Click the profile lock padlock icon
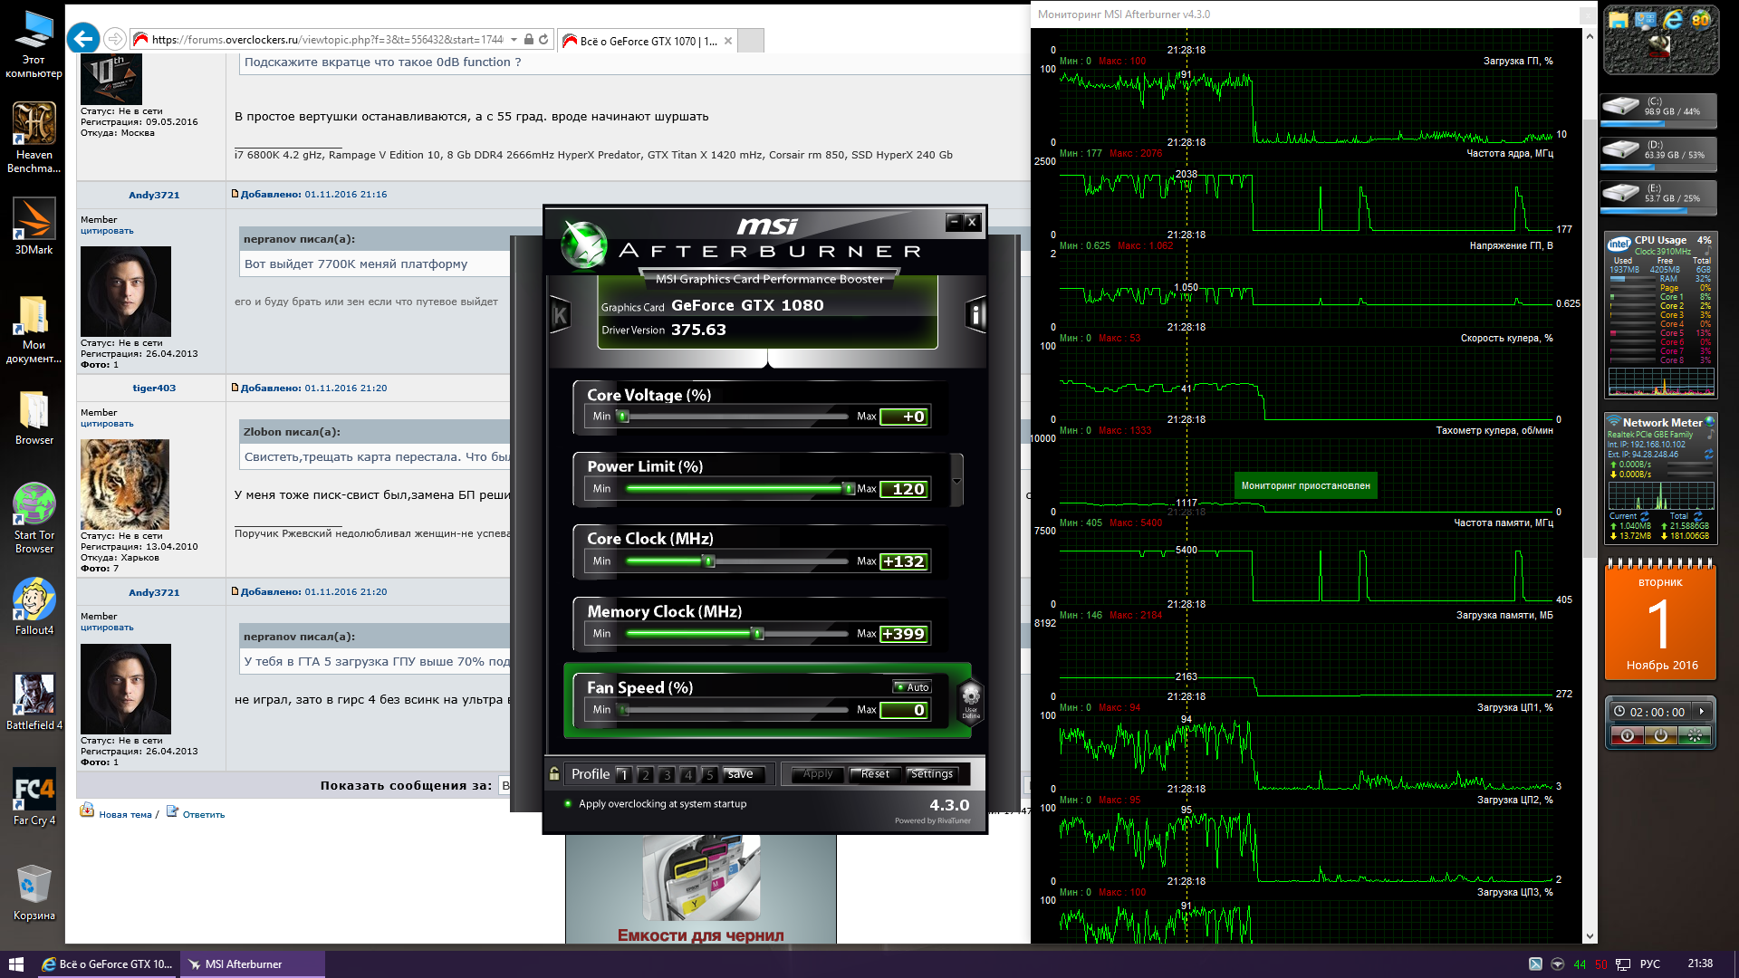Image resolution: width=1739 pixels, height=978 pixels. tap(554, 774)
